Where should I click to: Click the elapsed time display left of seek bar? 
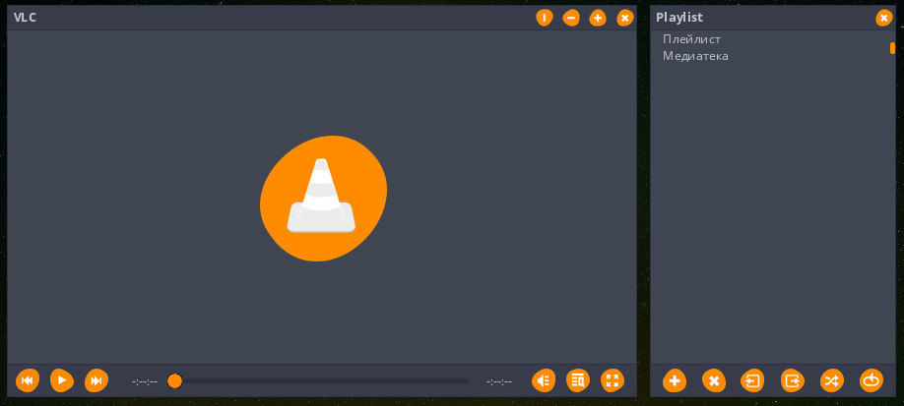pyautogui.click(x=145, y=381)
